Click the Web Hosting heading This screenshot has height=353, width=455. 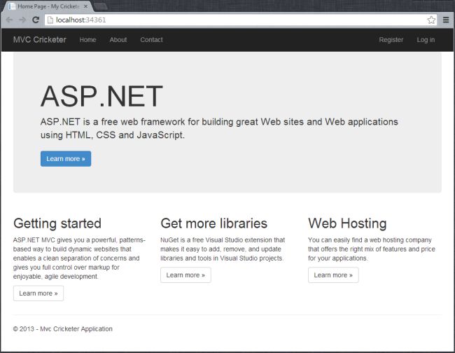point(347,223)
